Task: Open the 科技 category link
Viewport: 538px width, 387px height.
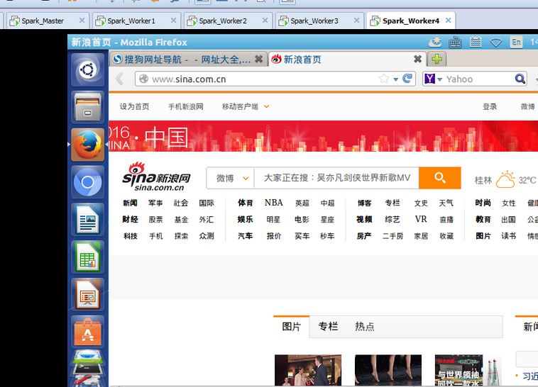Action: 131,236
